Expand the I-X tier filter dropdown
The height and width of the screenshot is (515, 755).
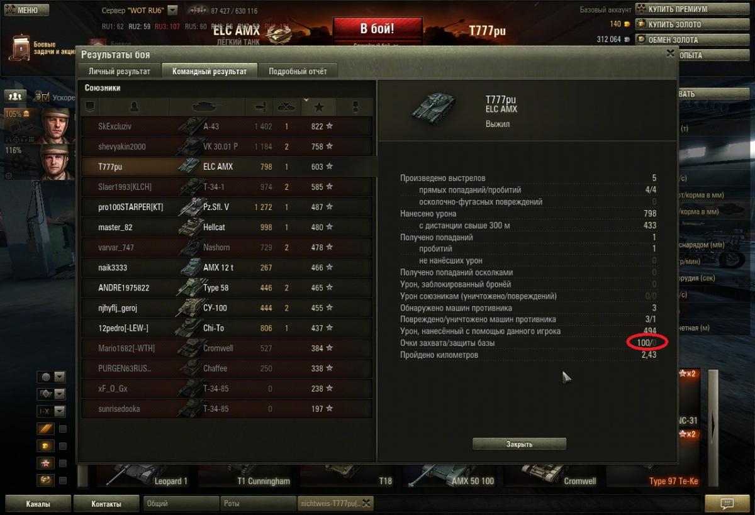click(52, 411)
